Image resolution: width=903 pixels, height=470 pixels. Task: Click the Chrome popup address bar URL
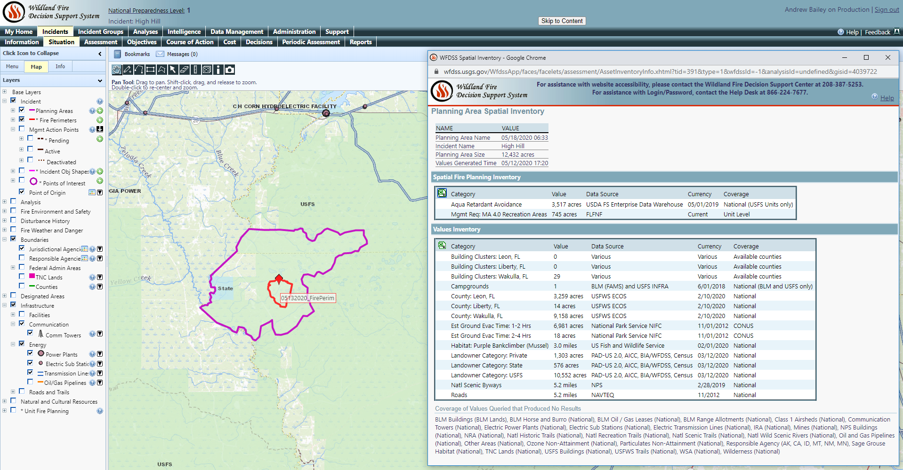point(660,72)
